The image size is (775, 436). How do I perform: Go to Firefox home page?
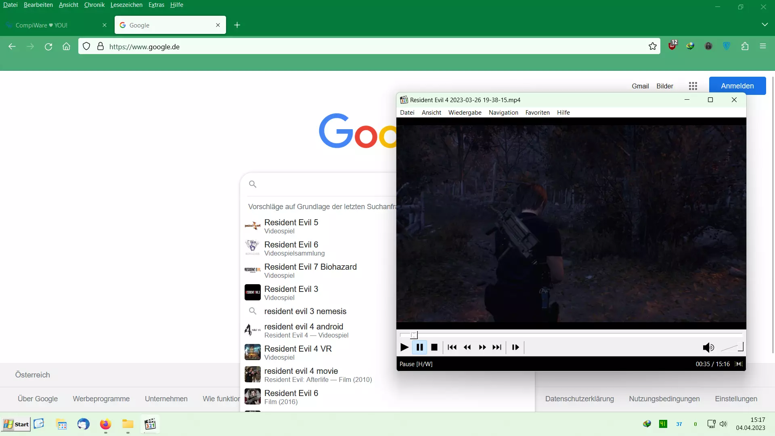(x=67, y=46)
